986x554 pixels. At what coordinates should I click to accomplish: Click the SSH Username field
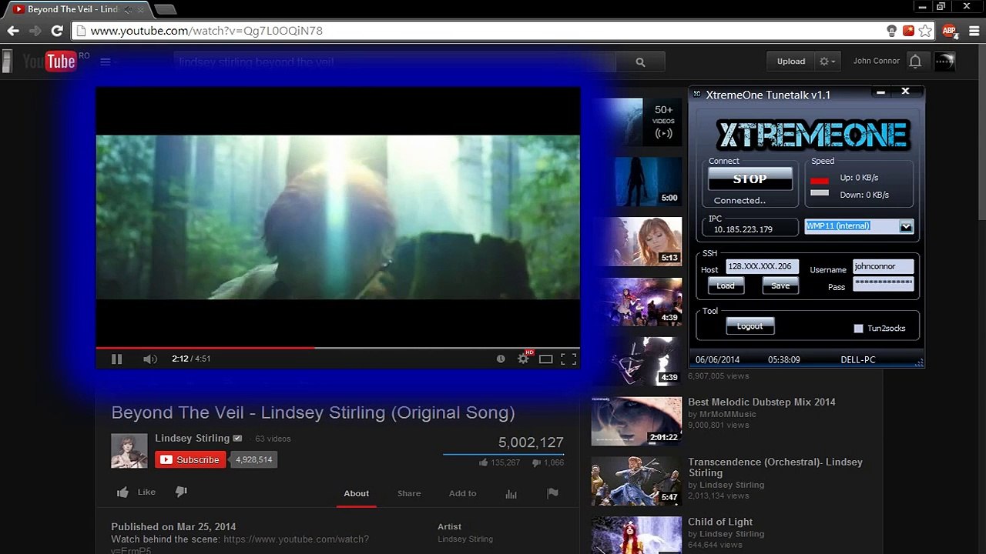[883, 266]
